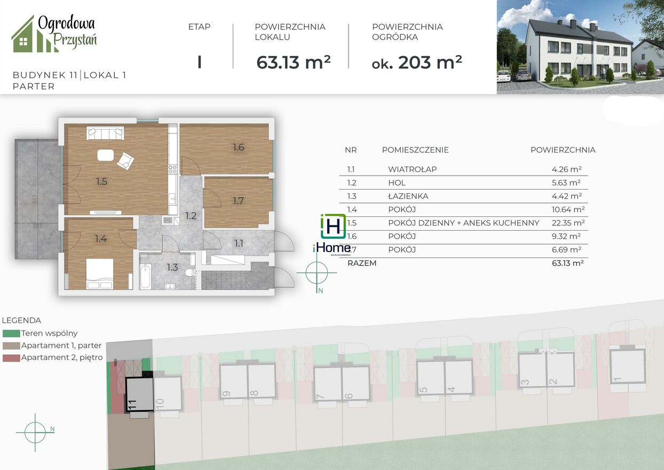Select the bed in room 1.4
The width and height of the screenshot is (664, 470).
point(100,273)
